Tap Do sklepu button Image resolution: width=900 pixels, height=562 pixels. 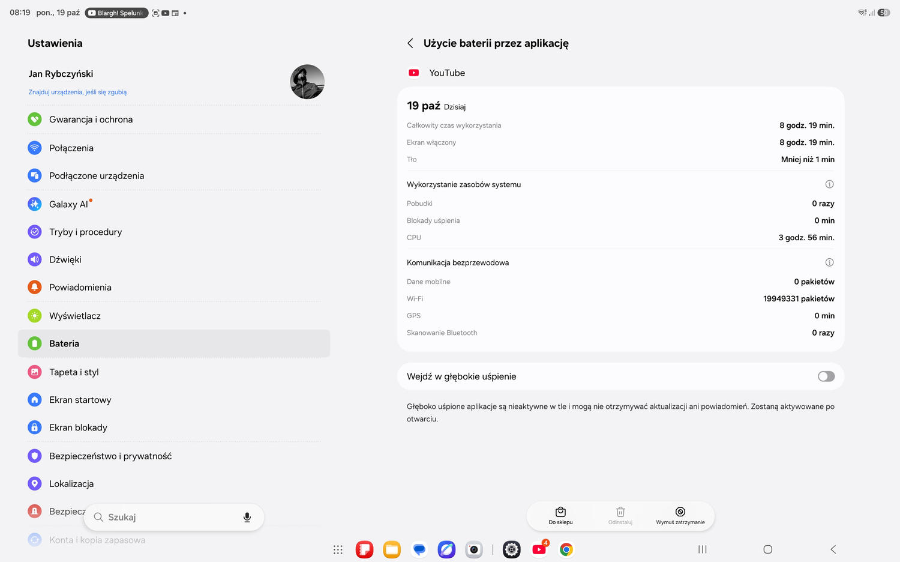(x=560, y=516)
